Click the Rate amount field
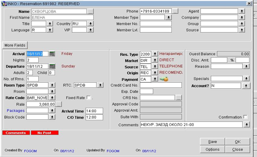The height and width of the screenshot is (157, 257). click(x=41, y=104)
